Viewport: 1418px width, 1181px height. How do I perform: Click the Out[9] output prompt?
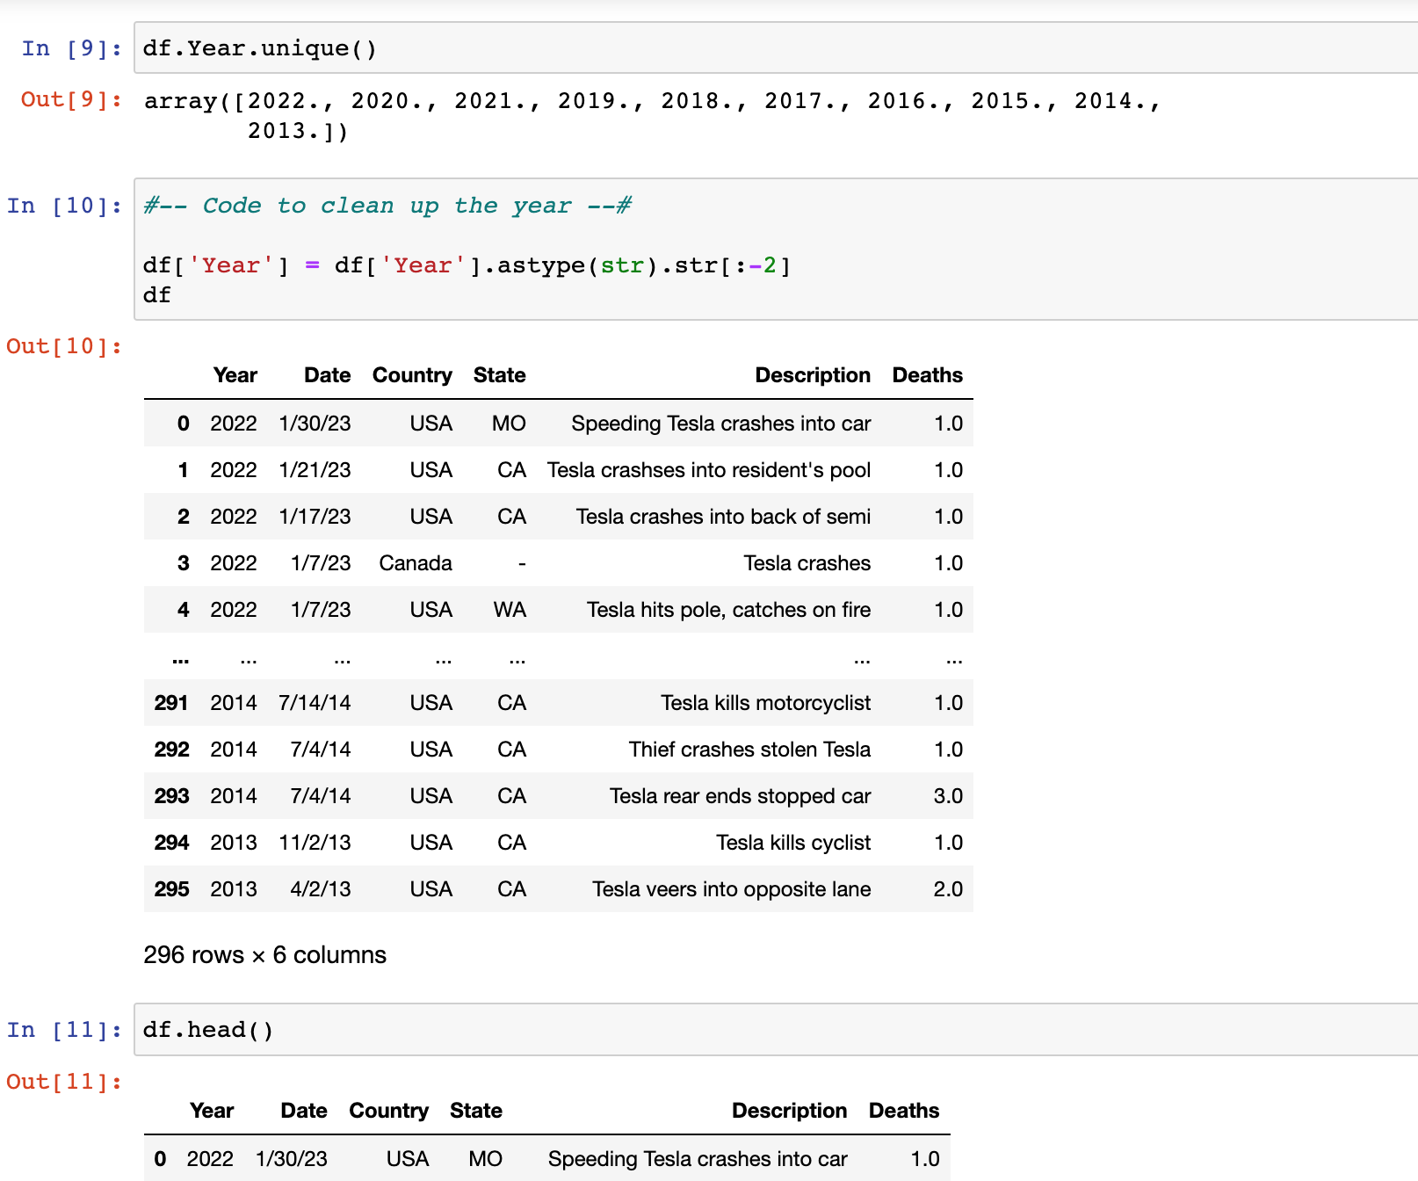[x=72, y=99]
